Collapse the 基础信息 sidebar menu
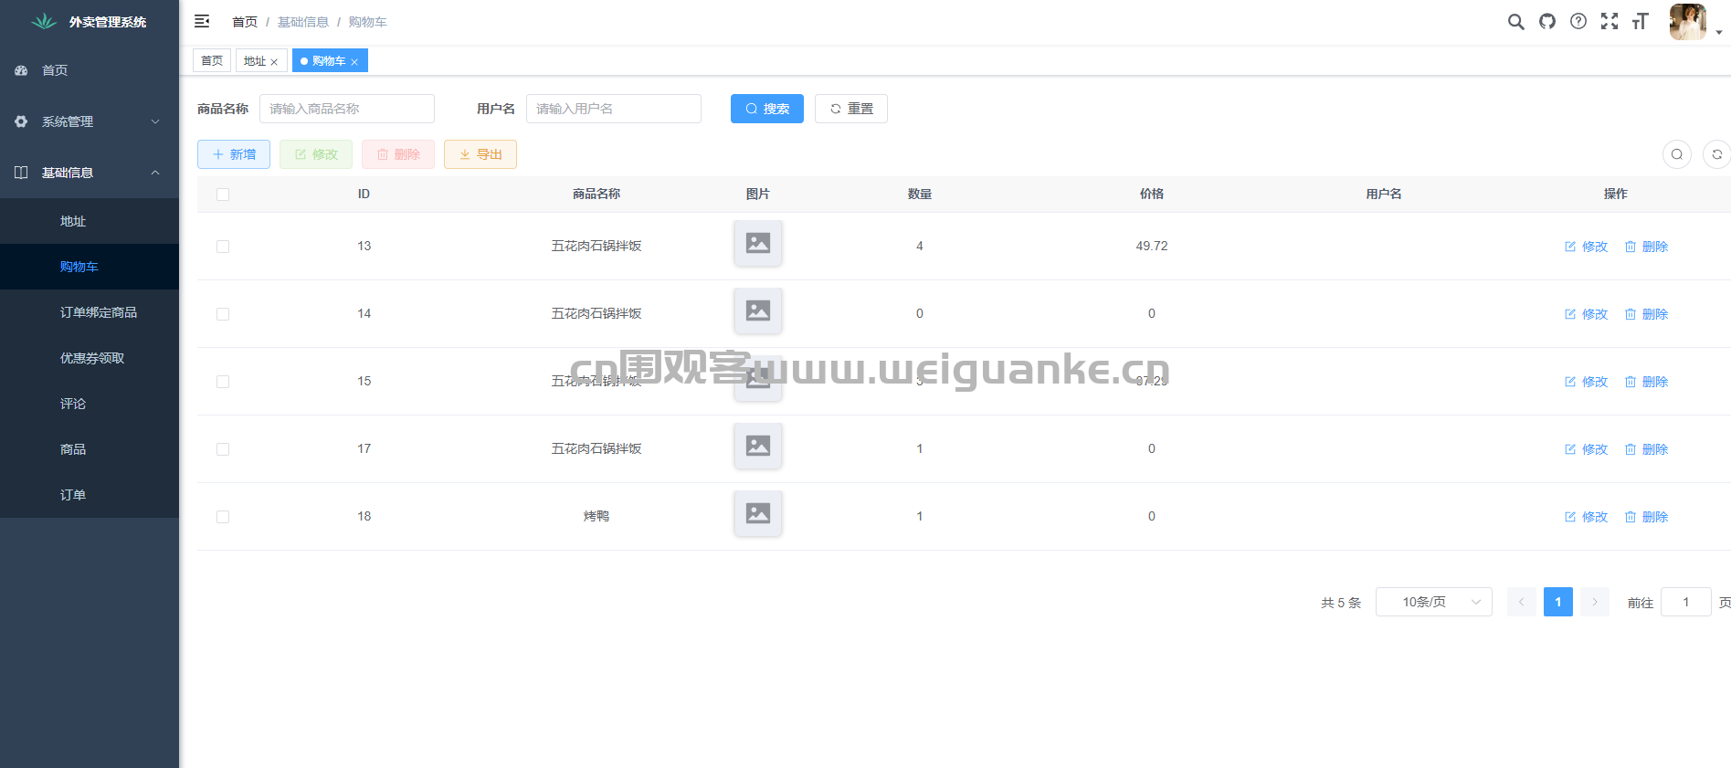Image resolution: width=1731 pixels, height=768 pixels. pos(90,173)
